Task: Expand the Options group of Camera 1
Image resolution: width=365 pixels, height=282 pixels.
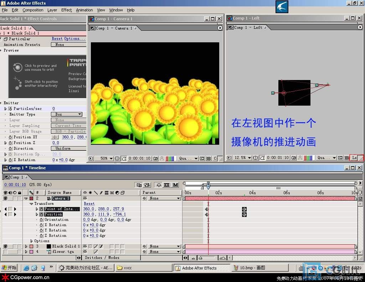Action: (x=31, y=241)
